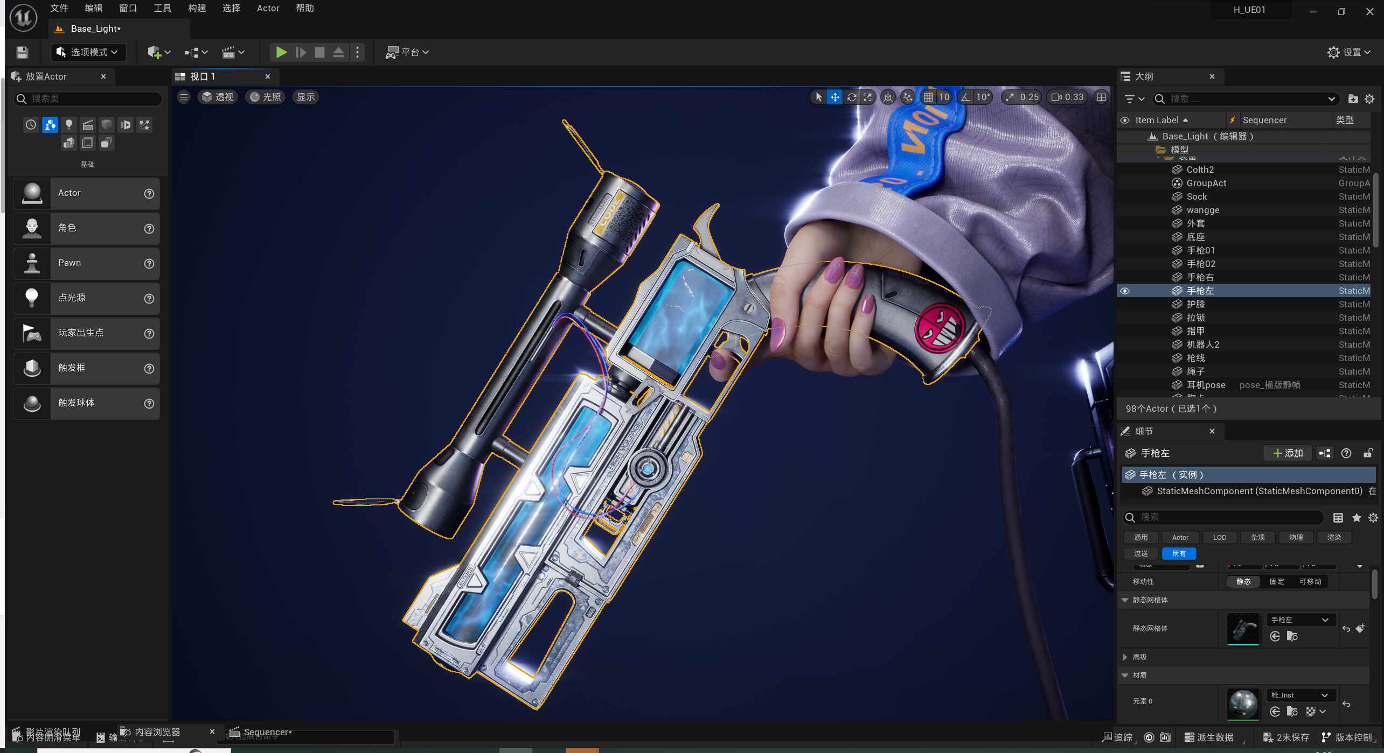Activate the scale tool in the viewport toolbar
The image size is (1384, 753).
click(x=867, y=97)
